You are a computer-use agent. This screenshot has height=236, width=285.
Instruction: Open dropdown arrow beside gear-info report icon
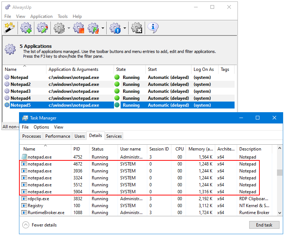tap(125, 28)
